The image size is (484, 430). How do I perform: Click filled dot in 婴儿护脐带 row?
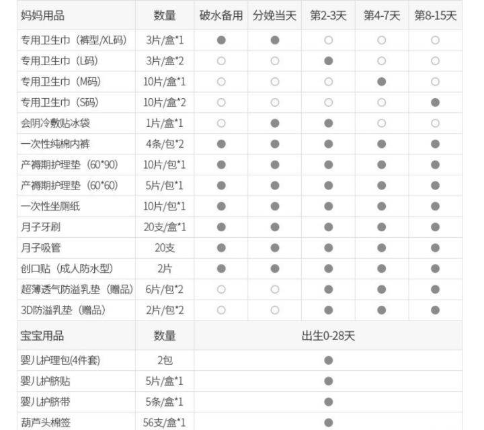coord(329,402)
